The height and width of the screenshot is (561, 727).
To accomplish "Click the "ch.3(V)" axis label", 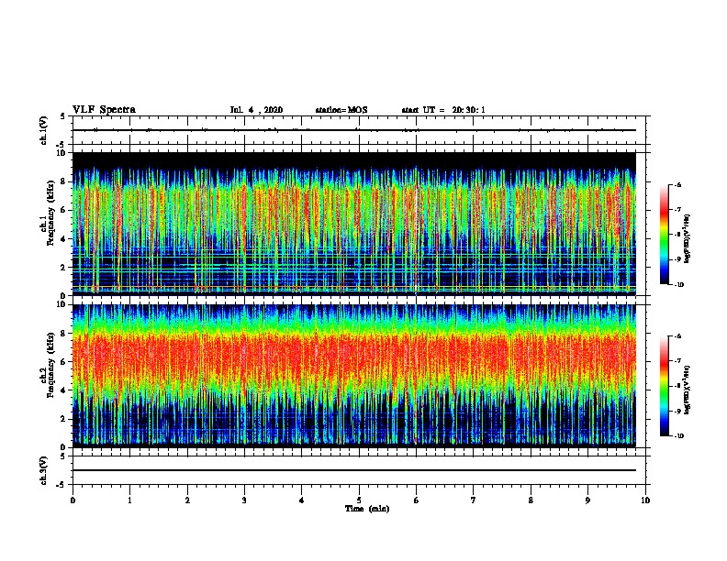I will click(43, 470).
